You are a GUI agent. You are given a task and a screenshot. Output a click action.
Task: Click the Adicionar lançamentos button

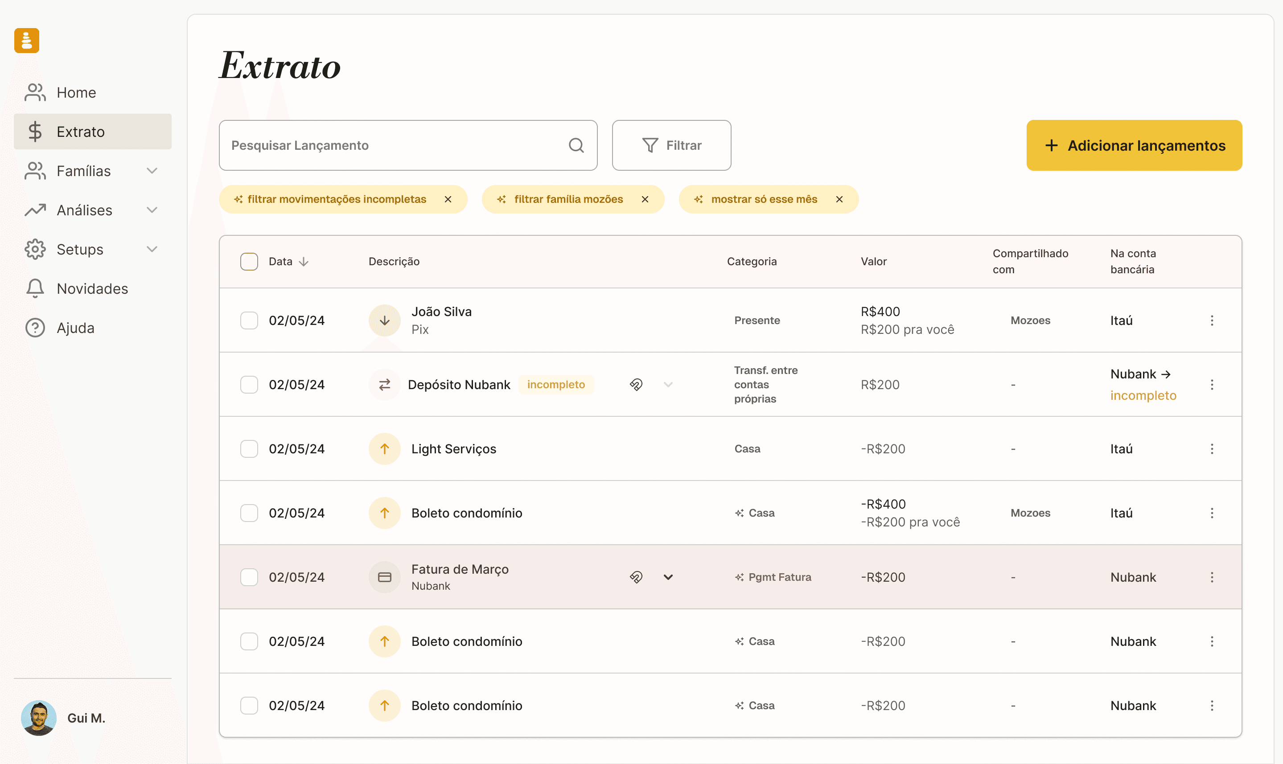(1134, 145)
